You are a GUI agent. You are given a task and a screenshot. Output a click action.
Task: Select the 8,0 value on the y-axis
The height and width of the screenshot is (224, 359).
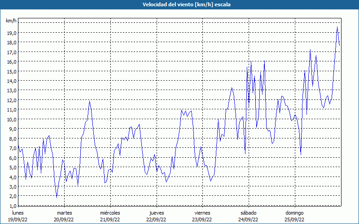click(x=13, y=138)
